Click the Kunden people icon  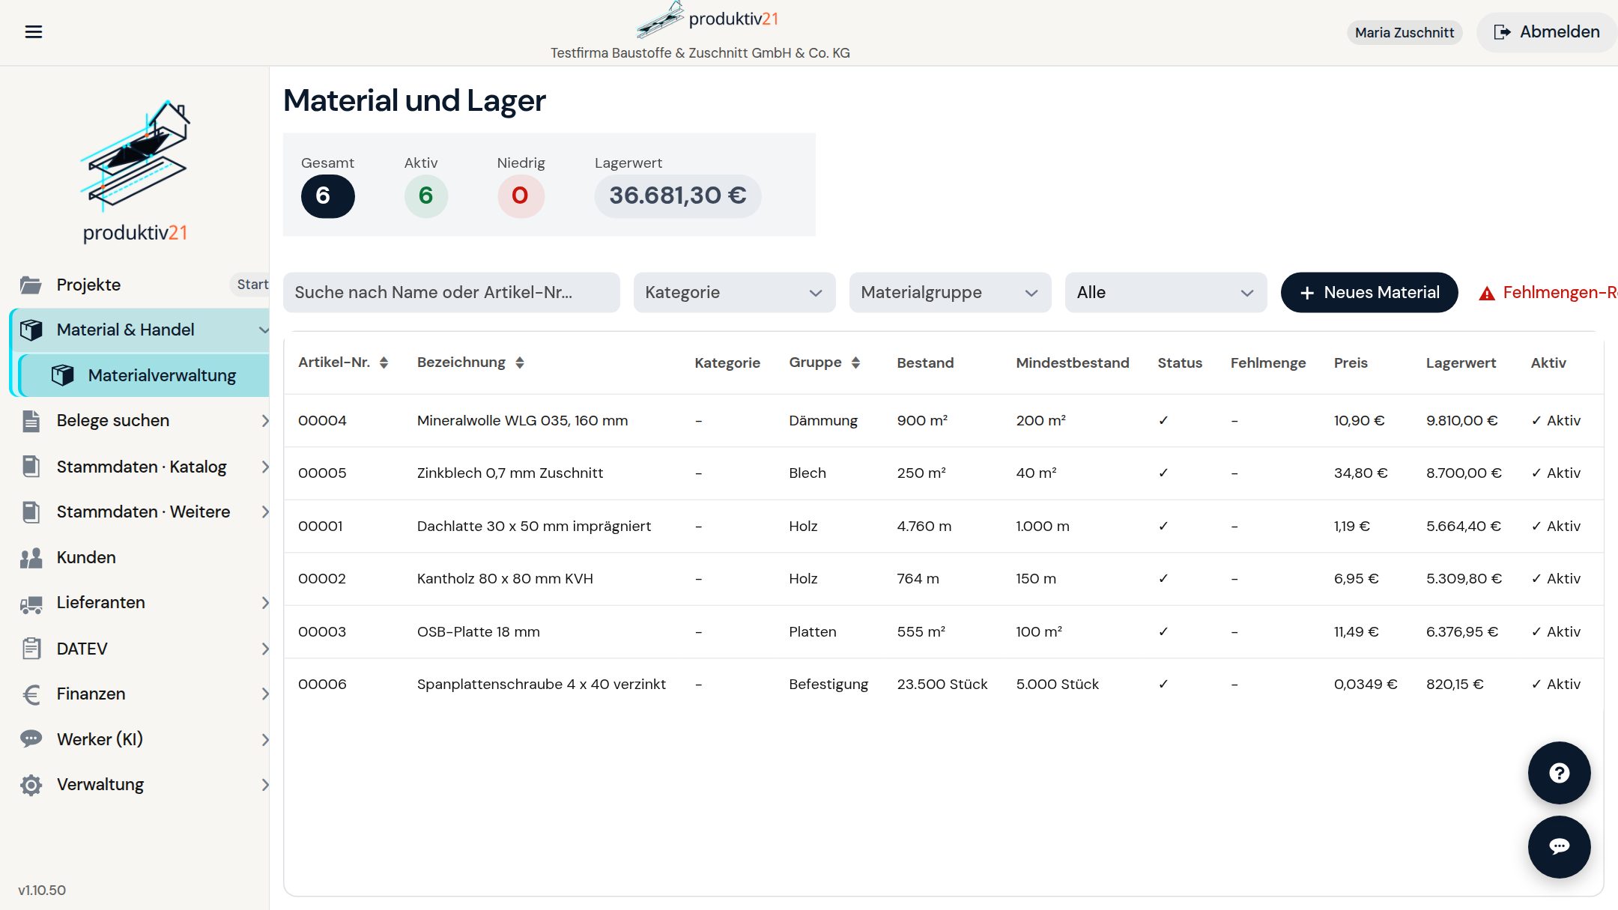click(x=31, y=558)
